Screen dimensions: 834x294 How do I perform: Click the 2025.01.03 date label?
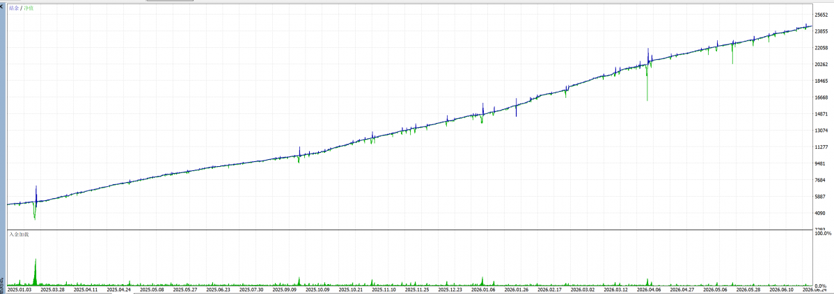(19, 290)
